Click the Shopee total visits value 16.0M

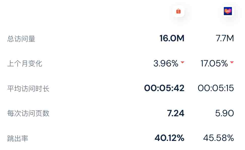pyautogui.click(x=172, y=38)
